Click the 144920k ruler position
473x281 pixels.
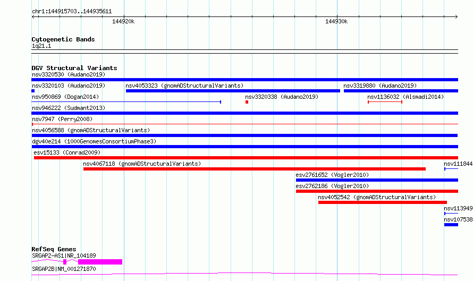[x=123, y=21]
